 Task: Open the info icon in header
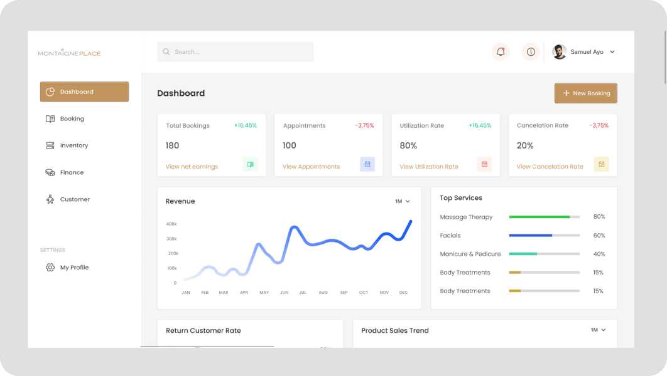point(531,52)
